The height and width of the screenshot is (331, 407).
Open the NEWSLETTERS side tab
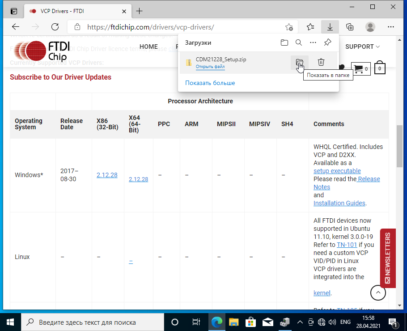pos(388,258)
